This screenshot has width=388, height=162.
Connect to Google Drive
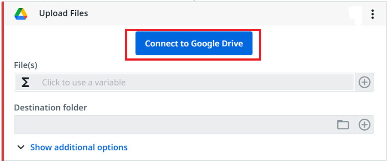pyautogui.click(x=194, y=43)
